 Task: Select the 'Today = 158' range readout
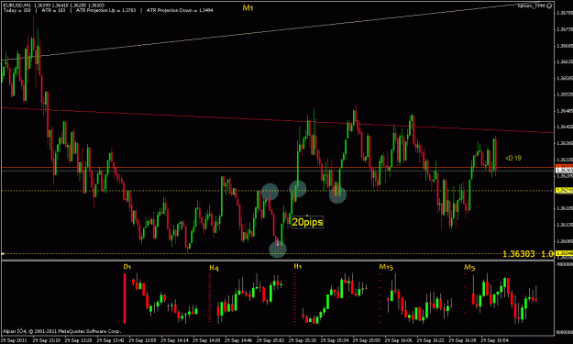(x=17, y=10)
